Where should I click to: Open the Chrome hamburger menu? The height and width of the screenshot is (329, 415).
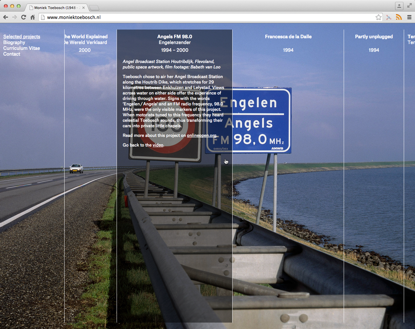pyautogui.click(x=409, y=17)
